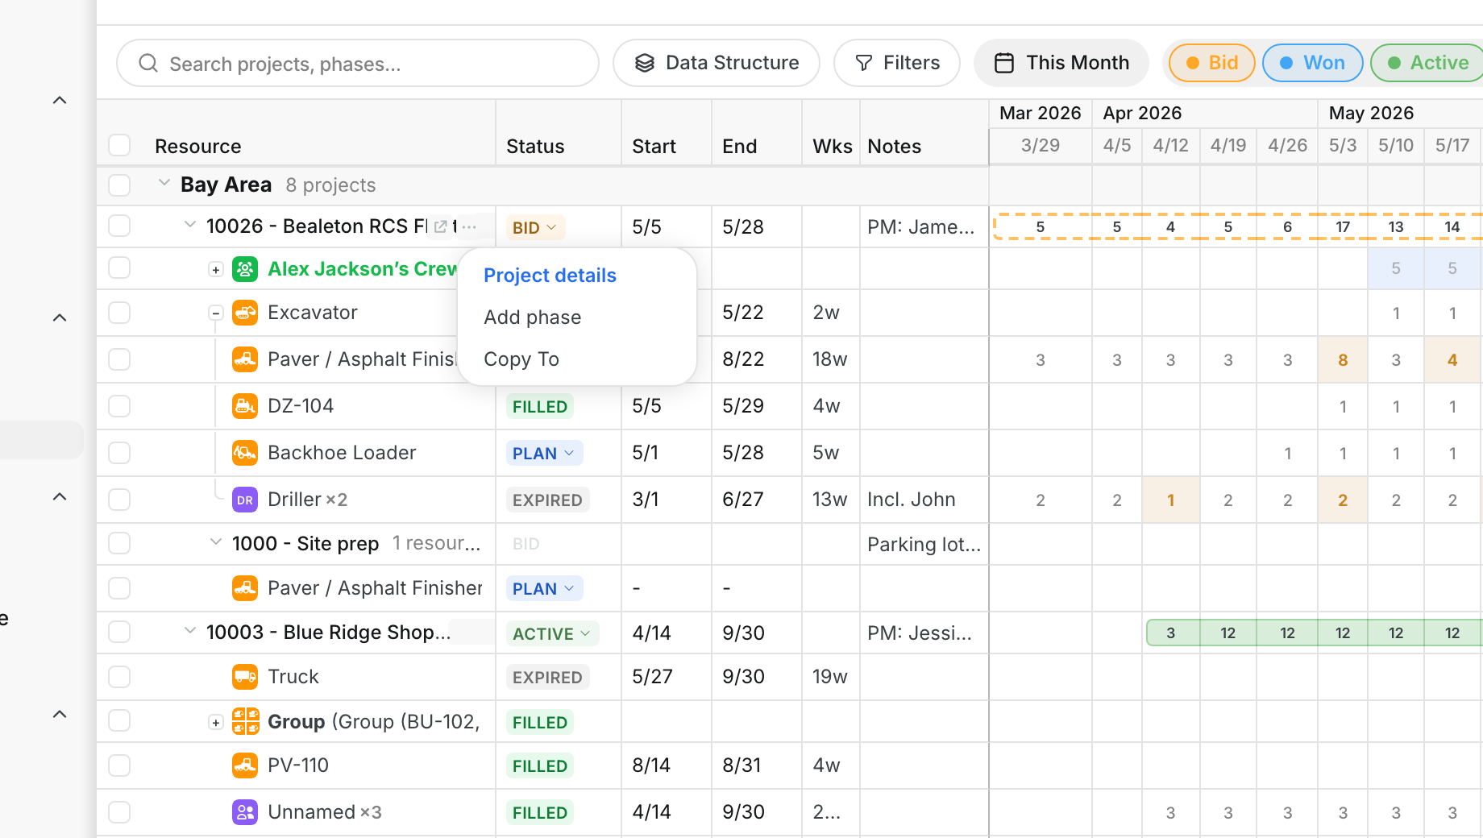Click the 'Parking lot...' note cell
This screenshot has width=1483, height=838.
[924, 545]
